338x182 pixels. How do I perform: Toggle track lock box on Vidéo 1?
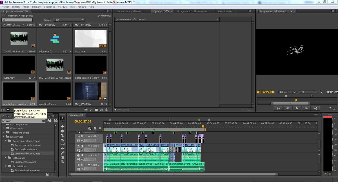pos(86,146)
